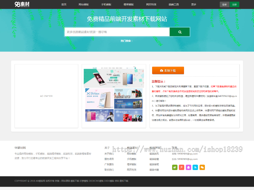Viewport: 254px width, 190px height.
Task: Open the orange chat social icon
Action: click(202, 167)
